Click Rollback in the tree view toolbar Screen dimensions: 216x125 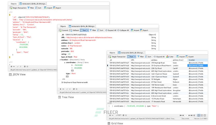coord(74,30)
